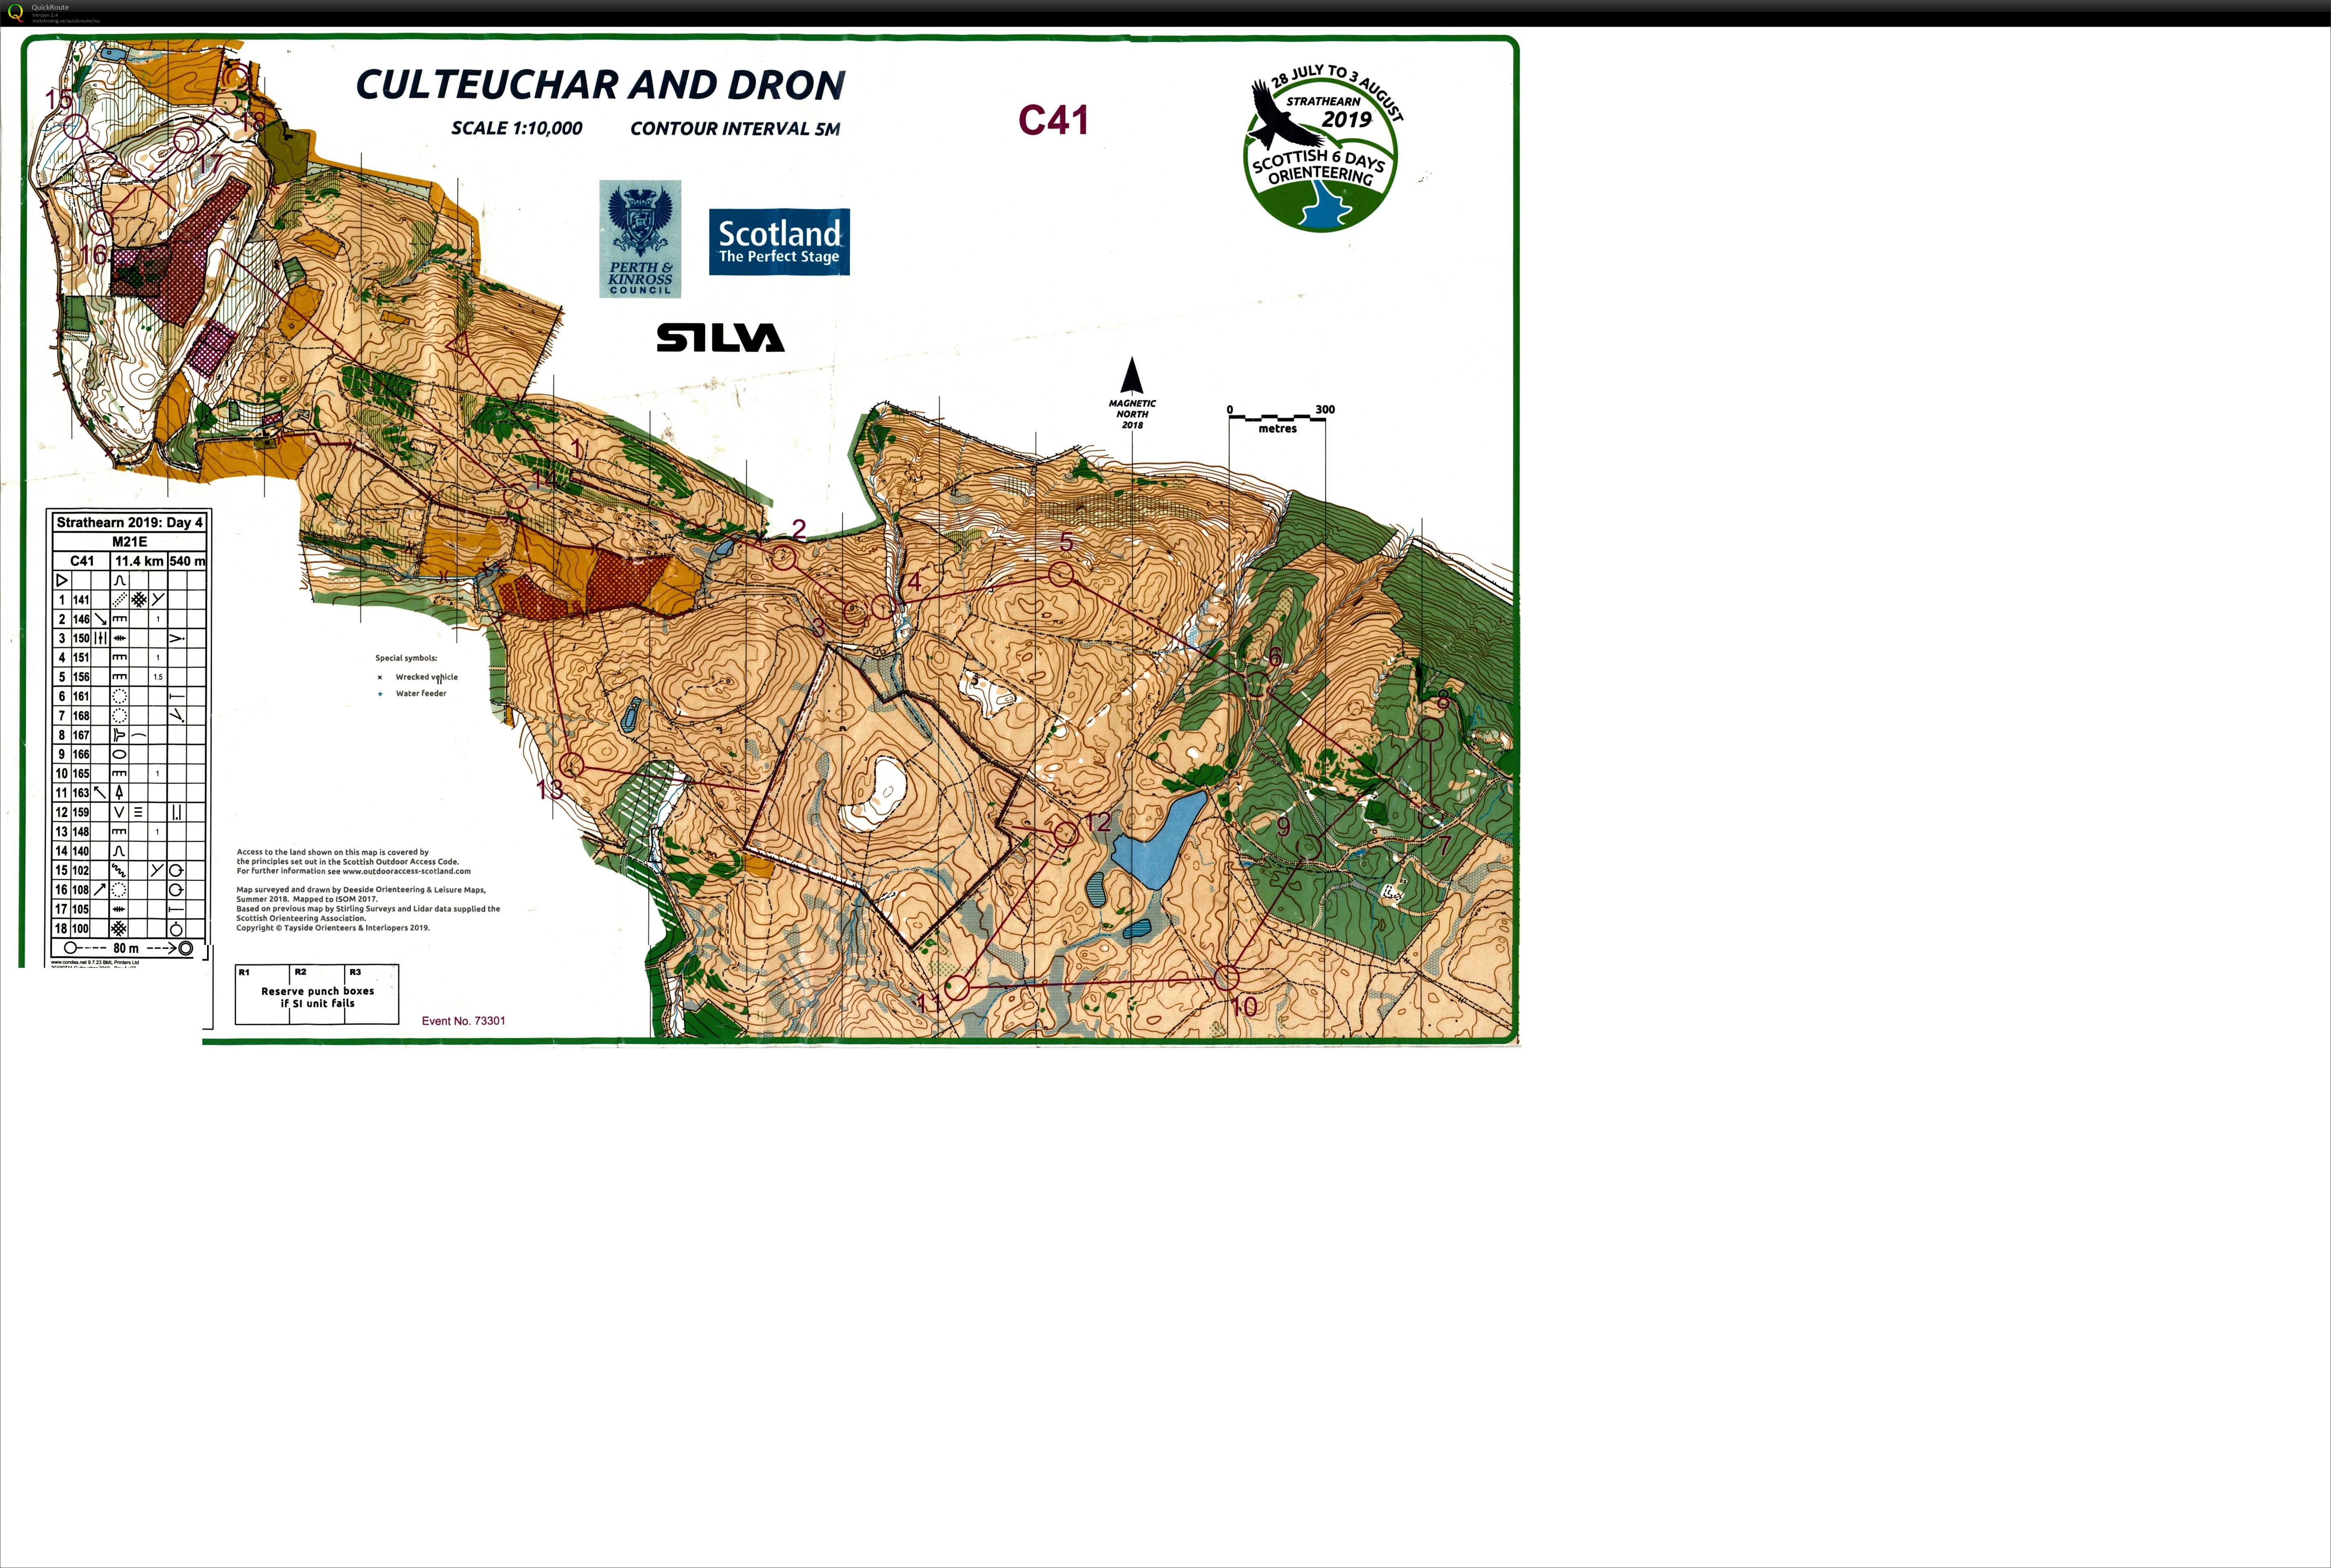Viewport: 2331px width, 1568px height.
Task: Click control number 5 on the map
Action: [x=1066, y=542]
